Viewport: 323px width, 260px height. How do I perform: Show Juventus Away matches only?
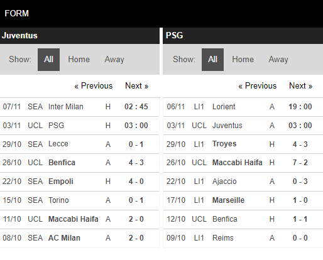tap(114, 60)
